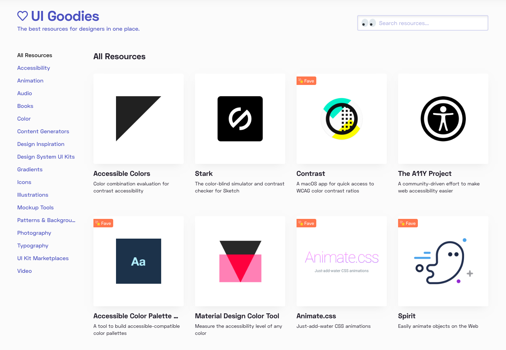506x350 pixels.
Task: Click 'The color-blind simulator and contrast checker' description
Action: click(x=239, y=187)
